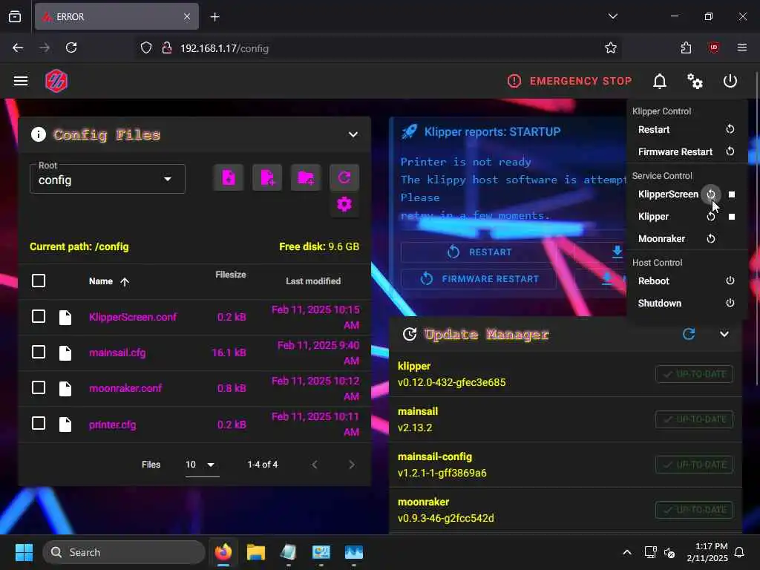This screenshot has width=760, height=570.
Task: Check the printer.cfg checkbox
Action: (39, 424)
